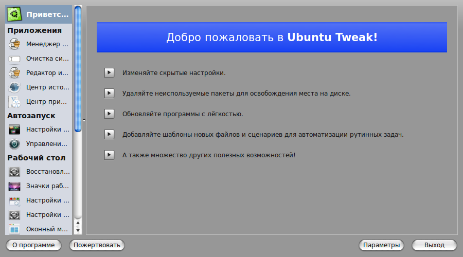Click the "Автозапуск" category heading
The width and height of the screenshot is (463, 257).
tap(31, 116)
